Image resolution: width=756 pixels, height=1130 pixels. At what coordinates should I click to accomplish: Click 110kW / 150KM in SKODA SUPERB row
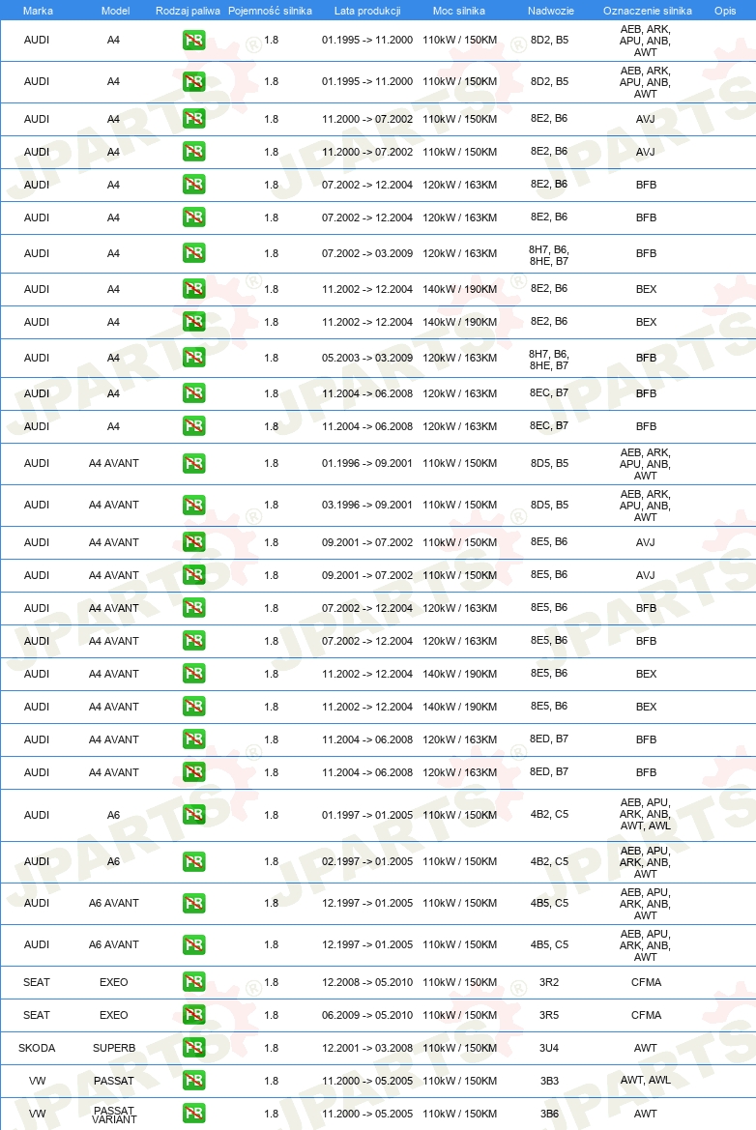[460, 1048]
